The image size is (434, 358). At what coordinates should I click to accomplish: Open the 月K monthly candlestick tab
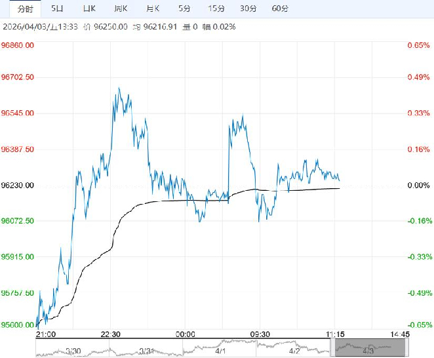(x=153, y=9)
